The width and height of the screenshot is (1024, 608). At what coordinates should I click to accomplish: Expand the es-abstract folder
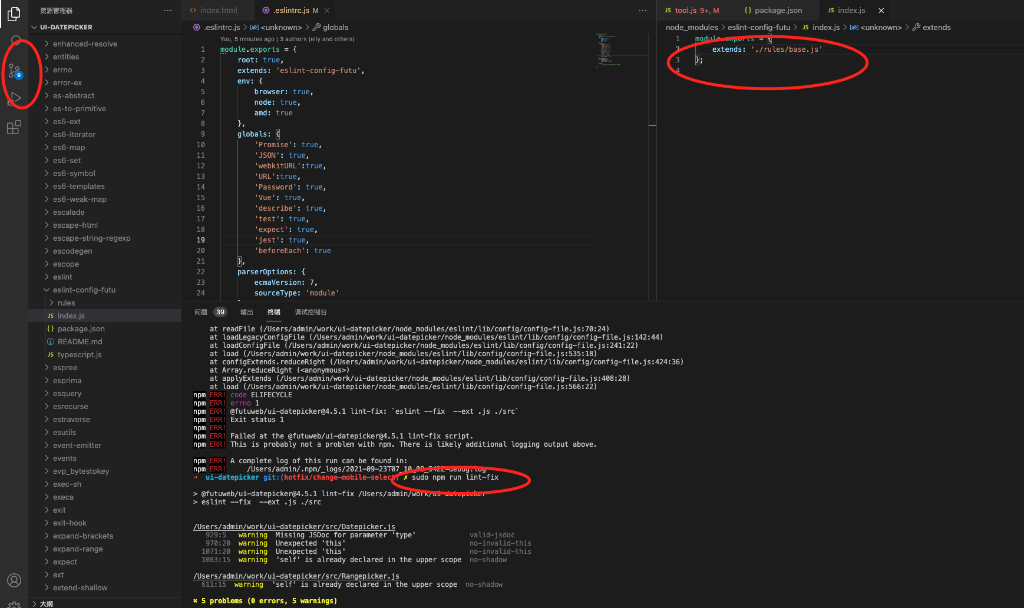click(x=105, y=95)
